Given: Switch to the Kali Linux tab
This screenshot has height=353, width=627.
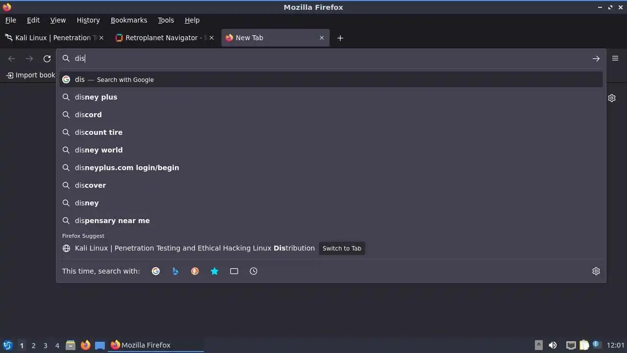Looking at the screenshot, I should pos(55,38).
